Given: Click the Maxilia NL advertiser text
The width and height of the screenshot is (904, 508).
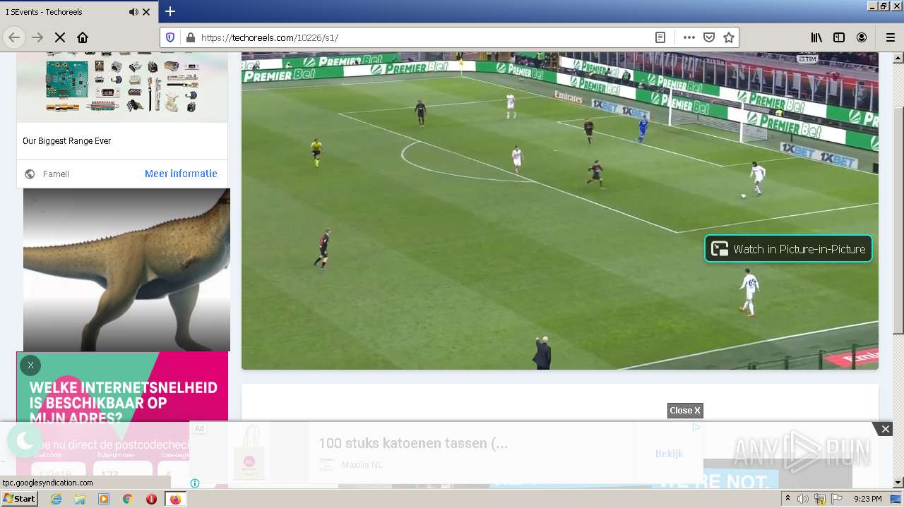Looking at the screenshot, I should point(362,465).
